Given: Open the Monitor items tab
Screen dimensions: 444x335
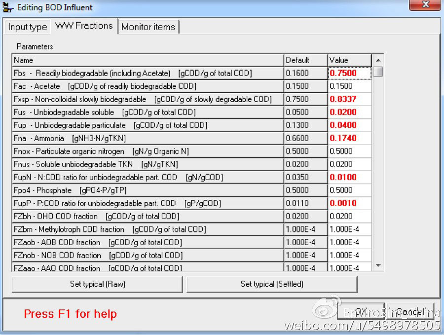Looking at the screenshot, I should (148, 27).
